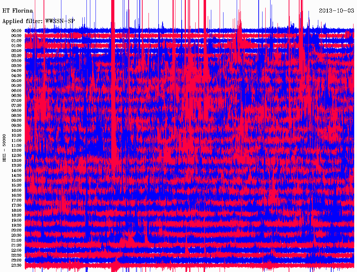
Task: Select the 18:00 time label
Action: tap(16, 210)
